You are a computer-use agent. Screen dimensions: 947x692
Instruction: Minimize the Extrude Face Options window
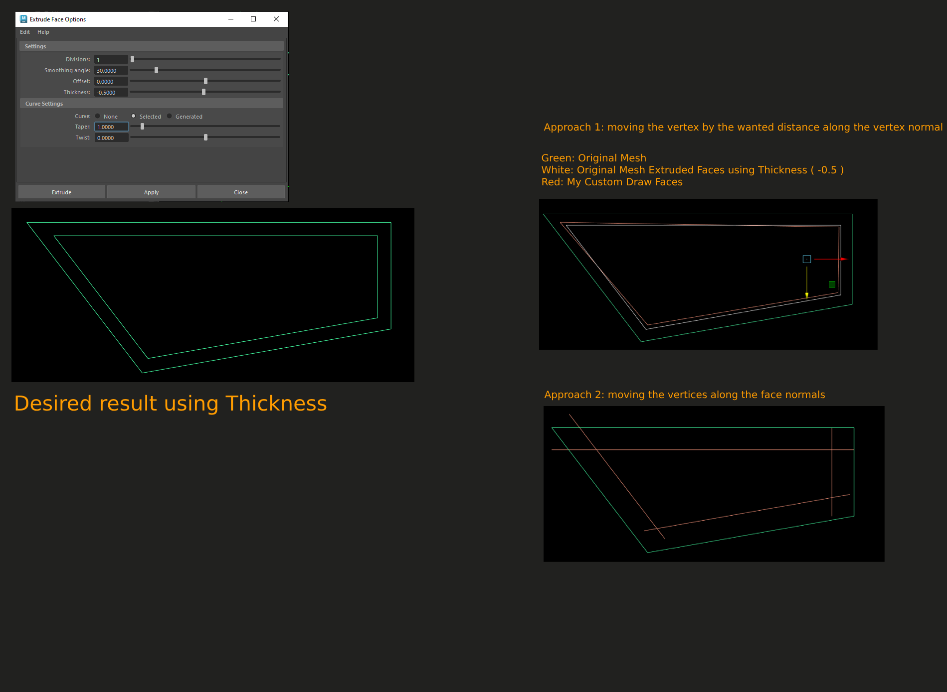coord(231,19)
